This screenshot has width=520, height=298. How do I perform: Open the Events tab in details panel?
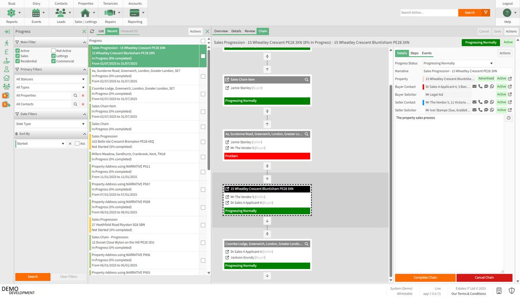(427, 53)
